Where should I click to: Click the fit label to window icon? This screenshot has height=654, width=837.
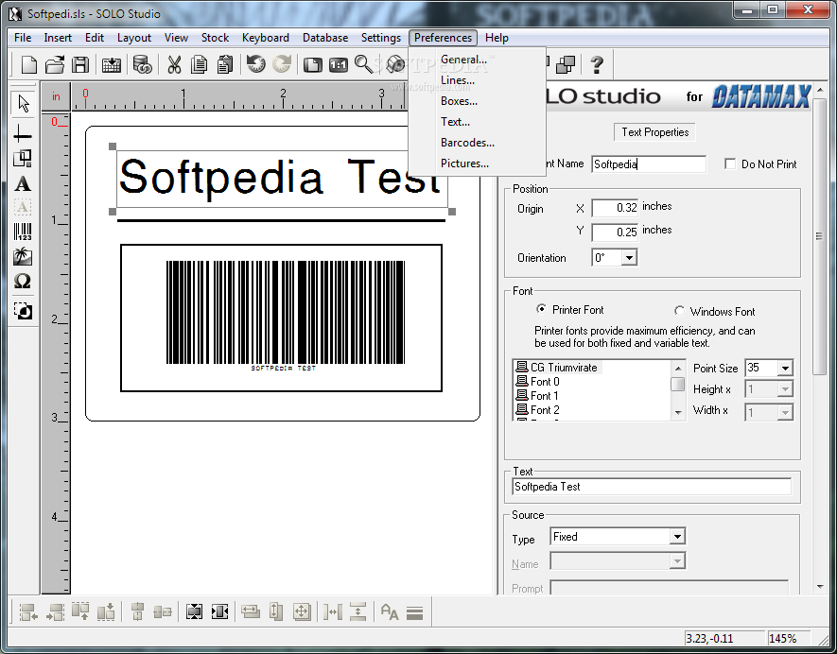313,65
